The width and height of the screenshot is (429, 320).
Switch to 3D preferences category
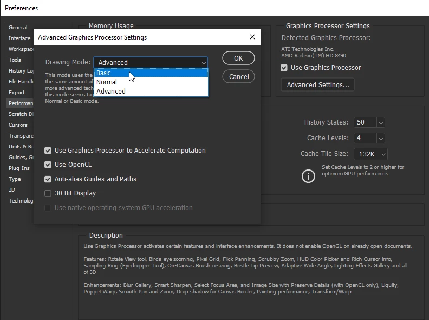point(12,190)
